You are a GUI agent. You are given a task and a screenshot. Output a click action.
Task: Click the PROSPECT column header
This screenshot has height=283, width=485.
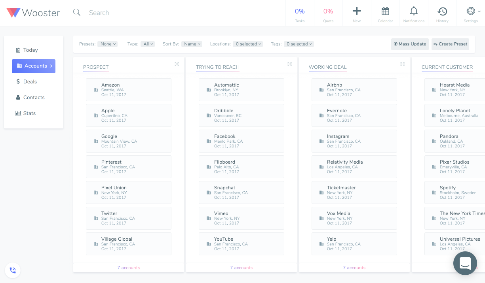pyautogui.click(x=96, y=67)
